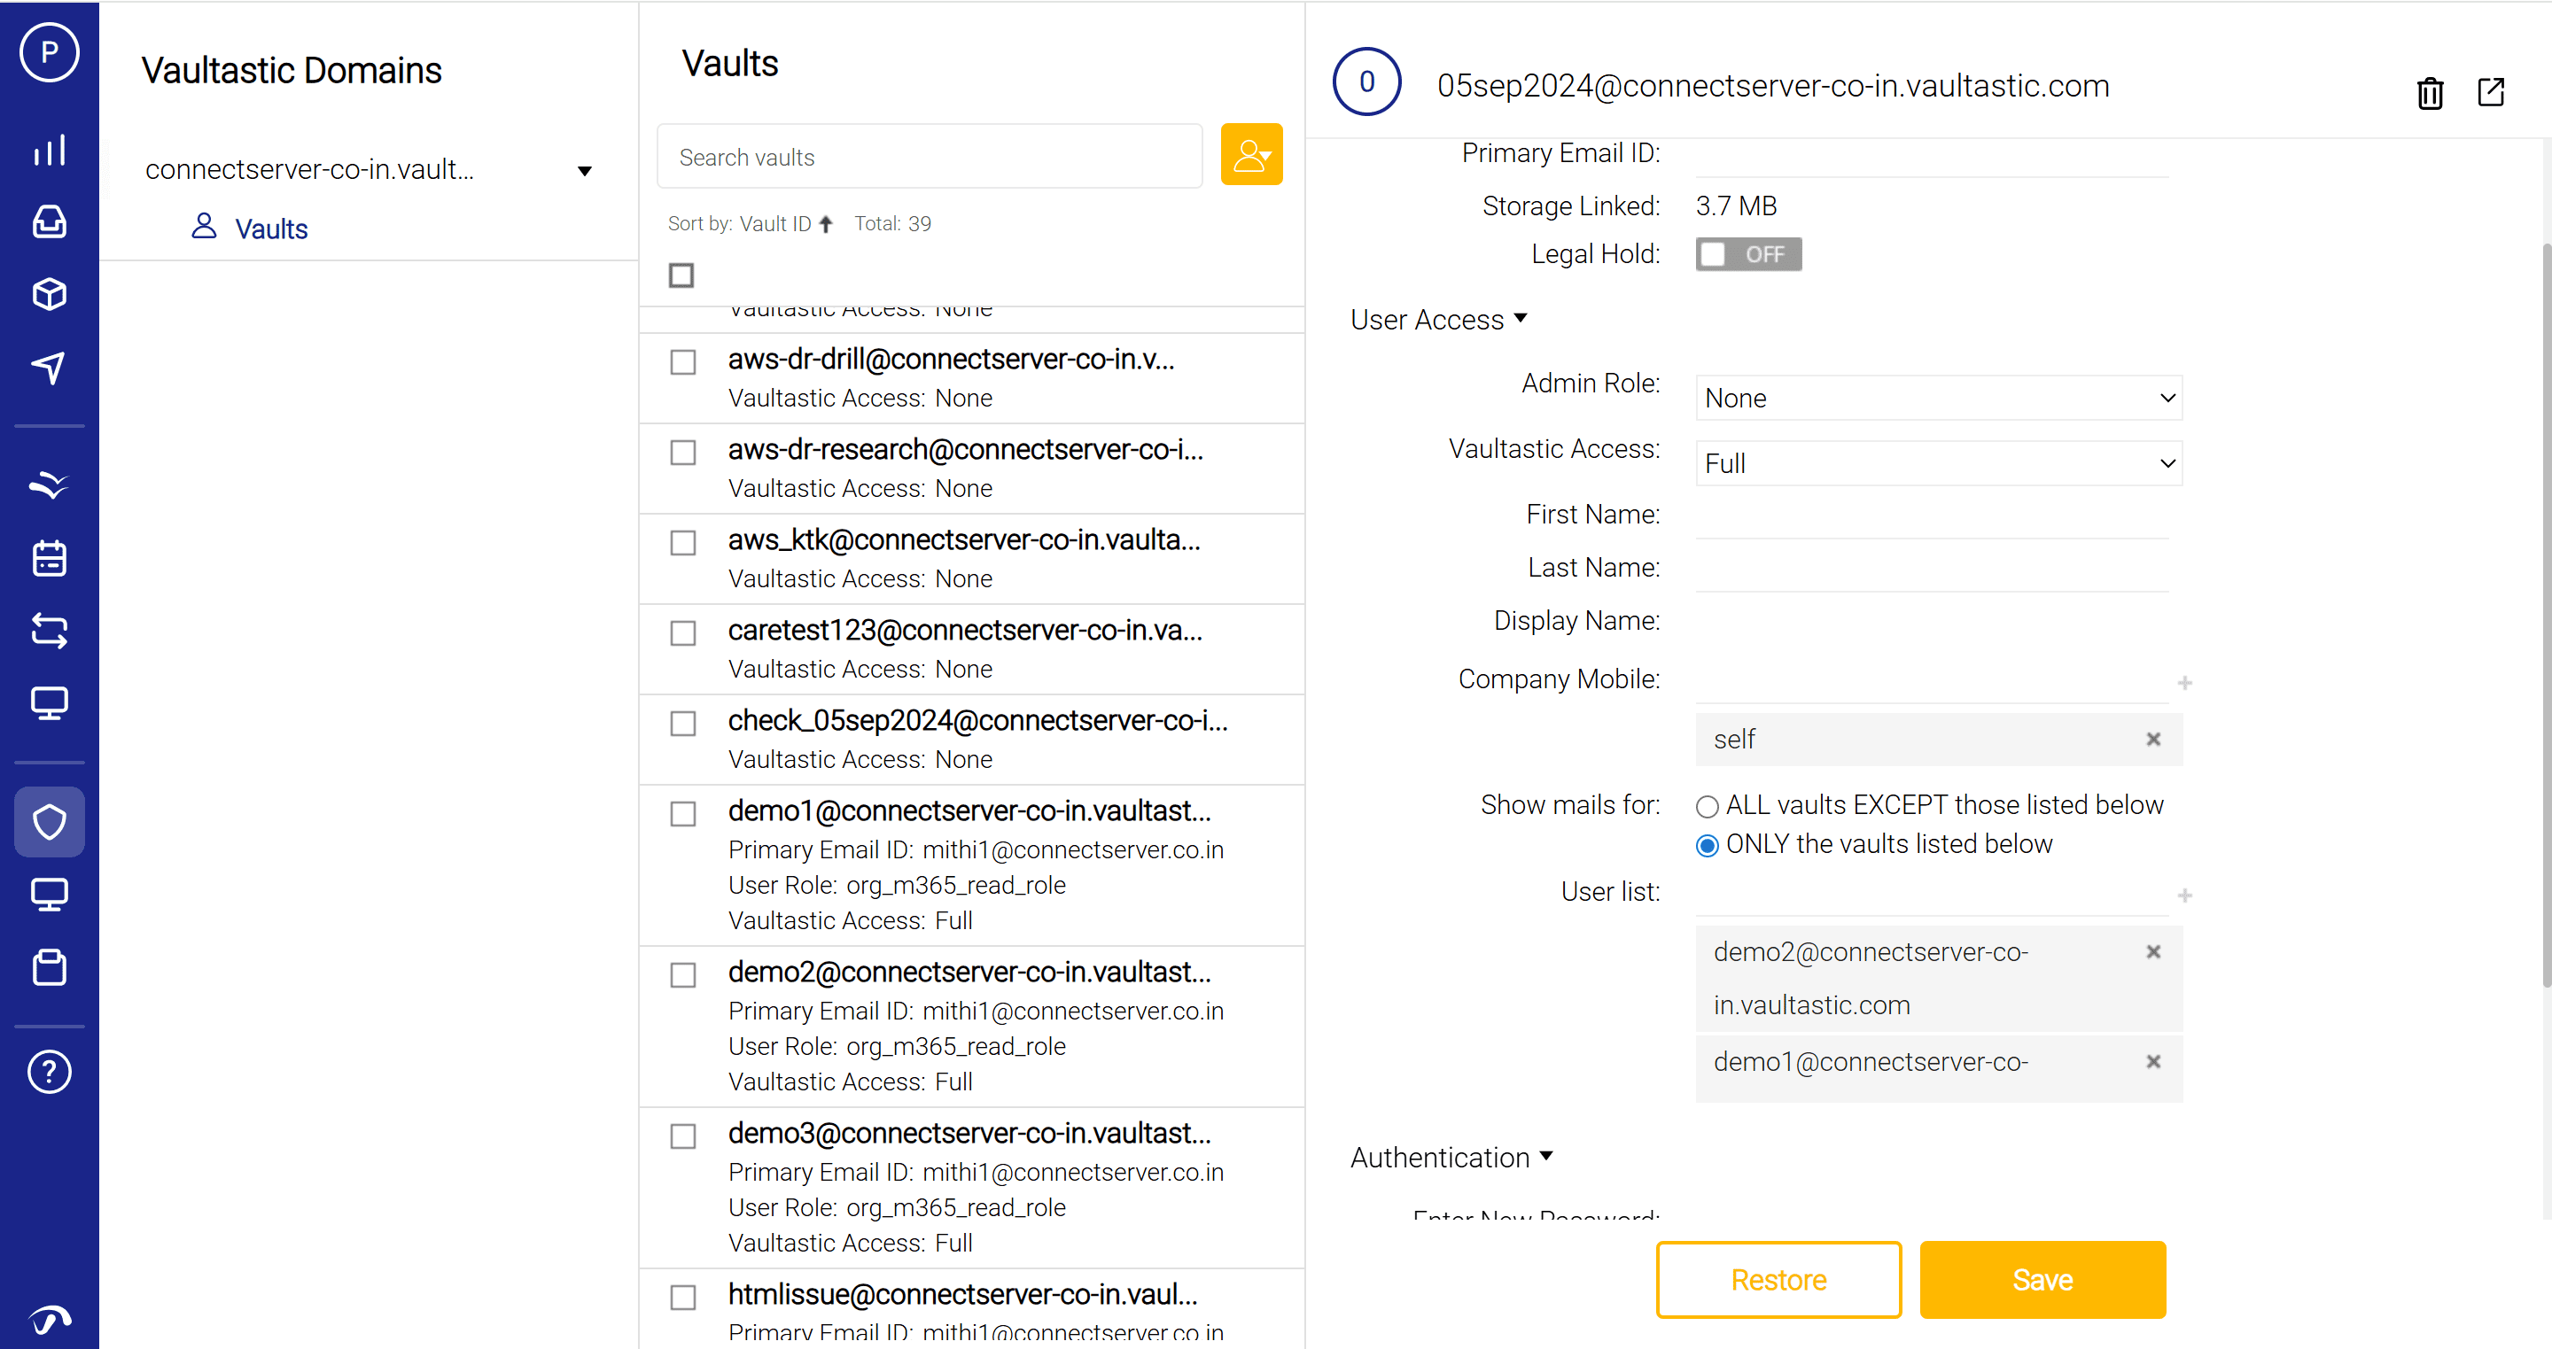
Task: Click the orange add vault user icon
Action: 1251,154
